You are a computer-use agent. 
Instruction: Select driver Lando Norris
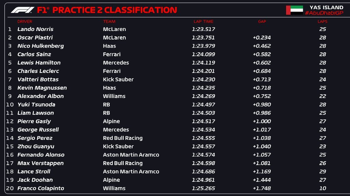click(35, 29)
